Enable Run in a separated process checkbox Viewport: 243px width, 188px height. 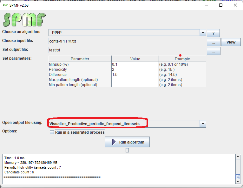click(52, 132)
